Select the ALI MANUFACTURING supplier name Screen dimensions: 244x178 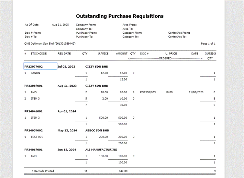[x=101, y=150]
